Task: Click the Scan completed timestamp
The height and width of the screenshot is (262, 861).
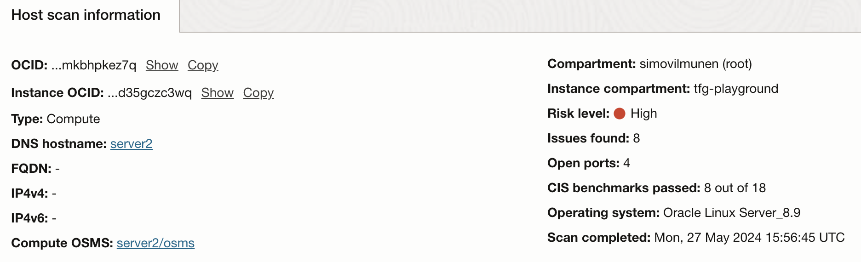Action: tap(750, 238)
